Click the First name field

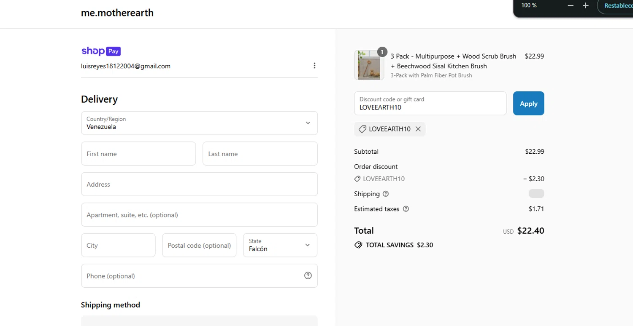pos(138,154)
